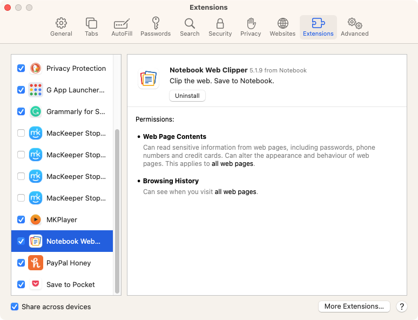Click the G App Launcher colored dots icon

36,90
